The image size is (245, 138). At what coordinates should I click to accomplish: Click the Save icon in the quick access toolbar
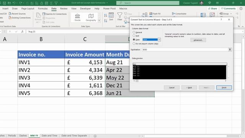tap(4, 3)
